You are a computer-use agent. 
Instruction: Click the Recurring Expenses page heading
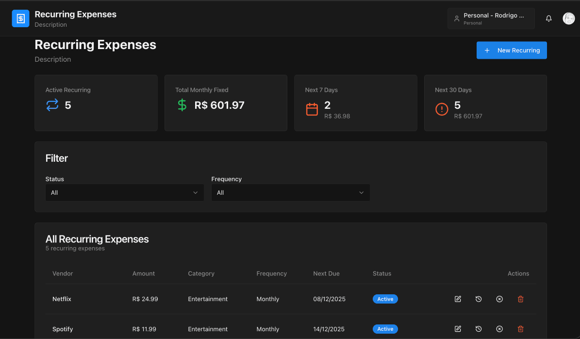(x=95, y=44)
